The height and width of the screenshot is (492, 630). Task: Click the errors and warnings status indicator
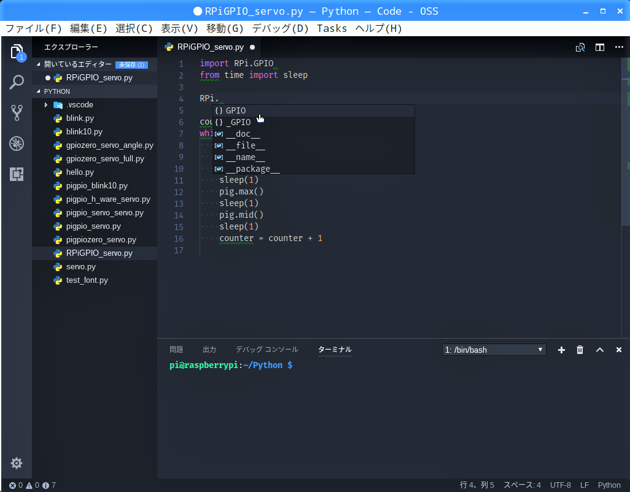(x=32, y=485)
